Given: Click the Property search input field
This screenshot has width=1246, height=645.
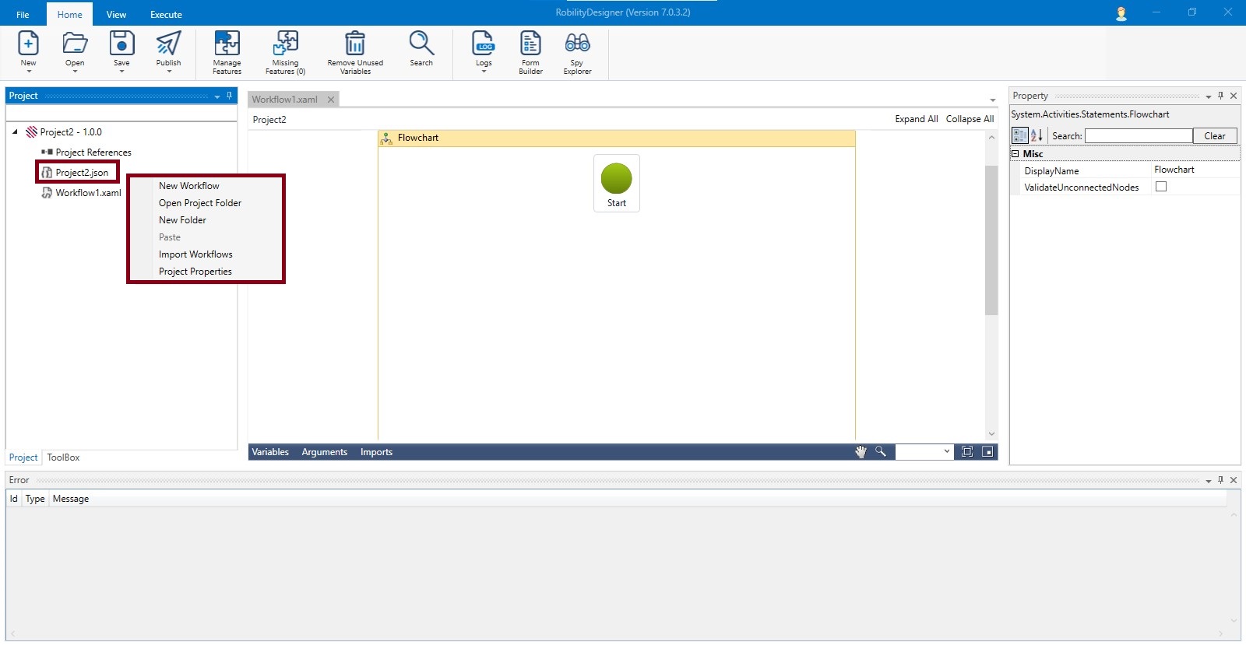Looking at the screenshot, I should coord(1138,136).
